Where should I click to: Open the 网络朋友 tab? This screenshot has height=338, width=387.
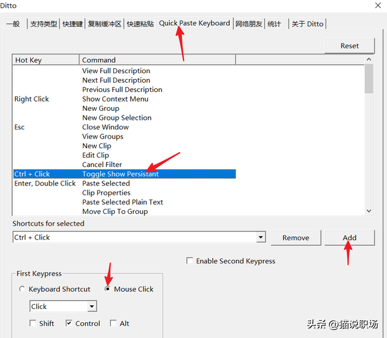coord(249,24)
